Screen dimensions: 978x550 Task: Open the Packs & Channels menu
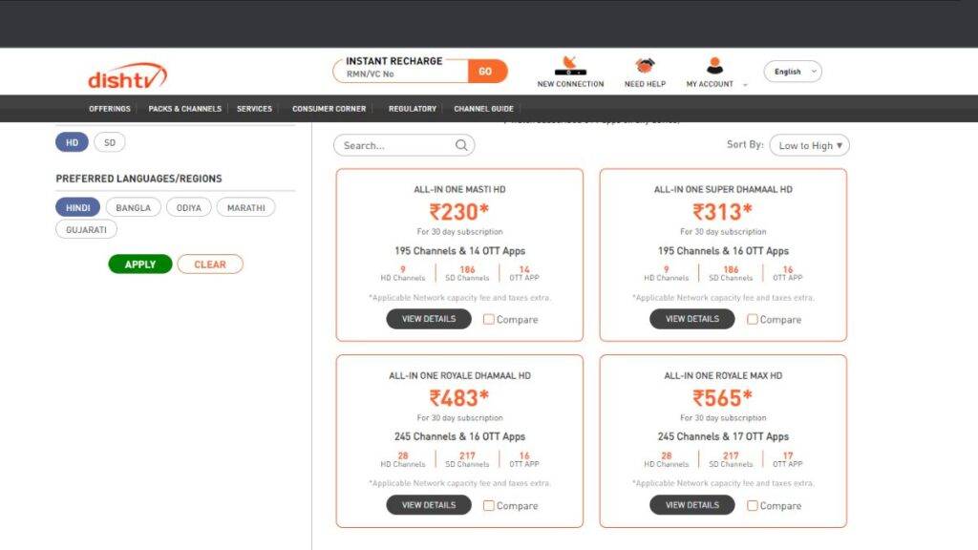pos(183,109)
